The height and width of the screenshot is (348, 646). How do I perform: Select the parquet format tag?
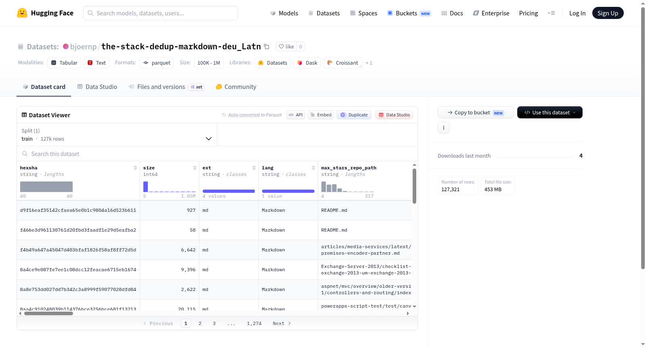(157, 63)
